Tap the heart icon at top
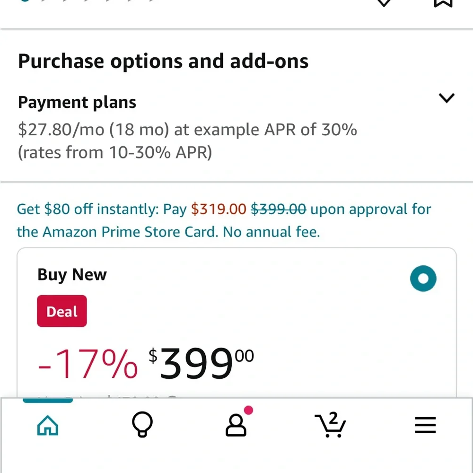 (384, 2)
